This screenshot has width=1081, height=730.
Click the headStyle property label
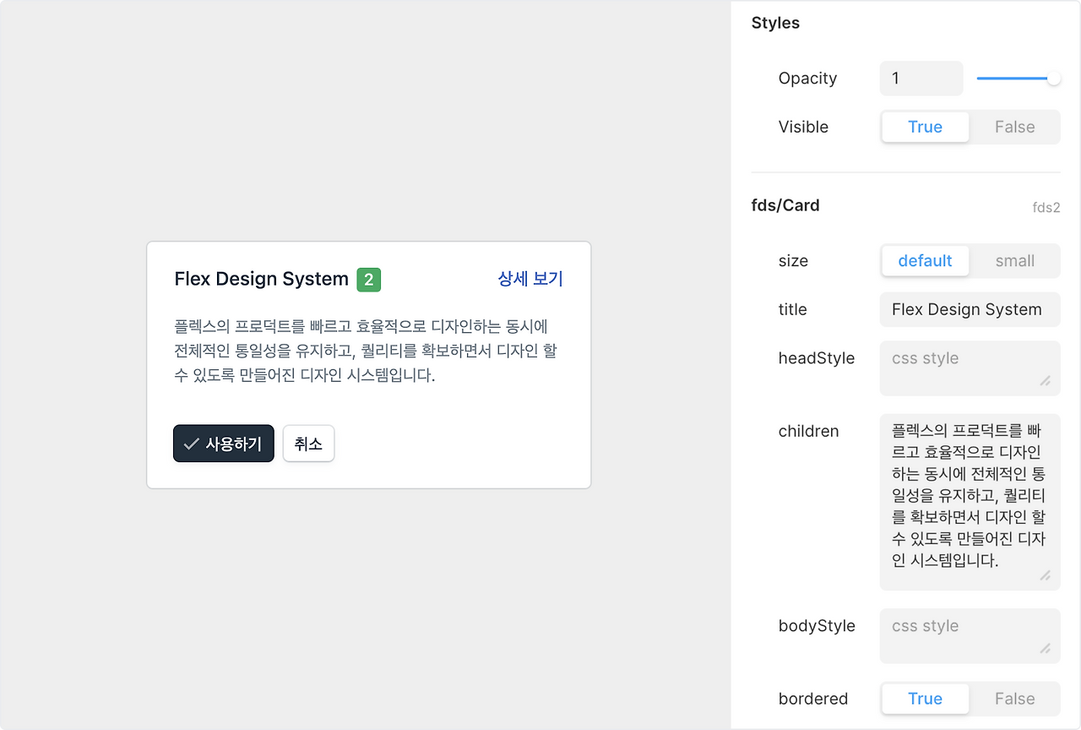coord(817,358)
